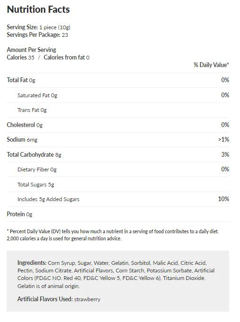The width and height of the screenshot is (240, 322).
Task: Click the % Daily Value header
Action: pos(211,65)
